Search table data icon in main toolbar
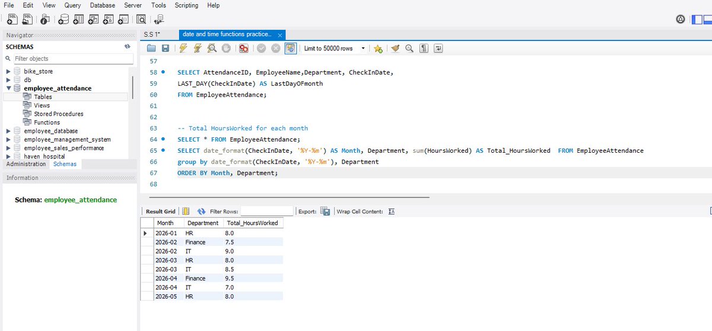The height and width of the screenshot is (331, 712). coord(141,19)
